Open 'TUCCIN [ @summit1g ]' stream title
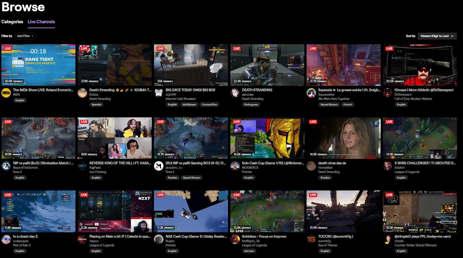The width and height of the screenshot is (463, 258). tap(336, 236)
